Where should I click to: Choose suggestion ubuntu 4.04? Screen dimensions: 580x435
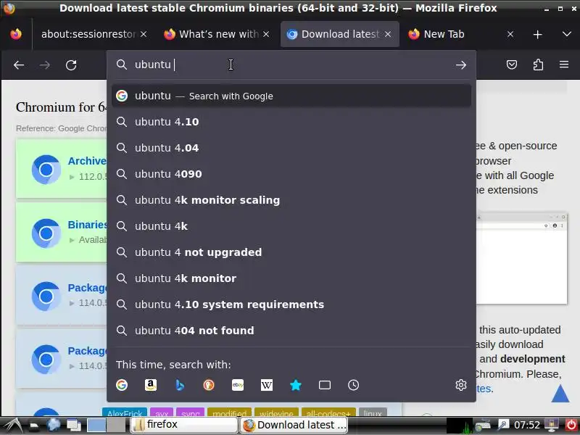tap(291, 148)
